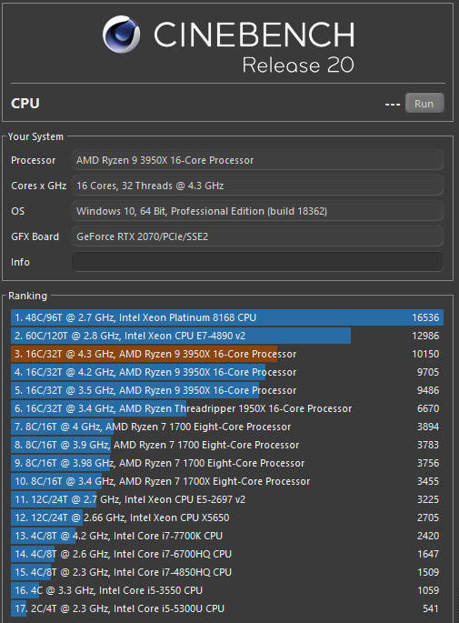Select ranking row 2 Xeon CPU E7-4890 v2
The image size is (459, 623).
[x=227, y=336]
